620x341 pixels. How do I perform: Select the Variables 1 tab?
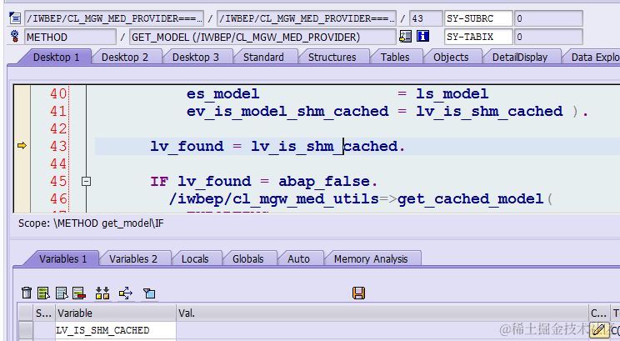click(62, 259)
